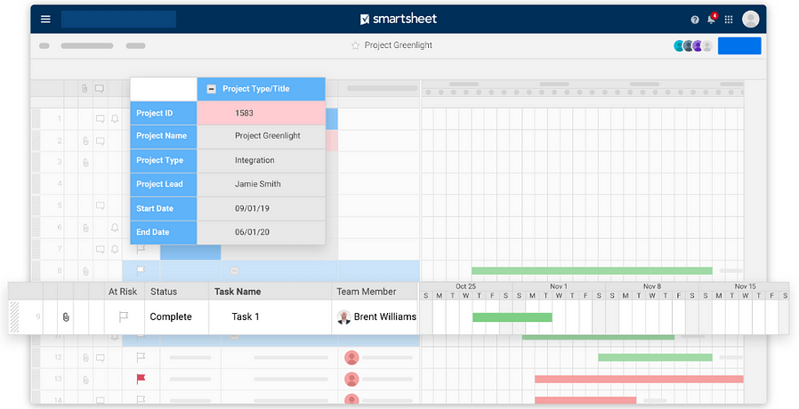The width and height of the screenshot is (799, 409).
Task: Open attachment paperclip on row 13
Action: coord(85,380)
